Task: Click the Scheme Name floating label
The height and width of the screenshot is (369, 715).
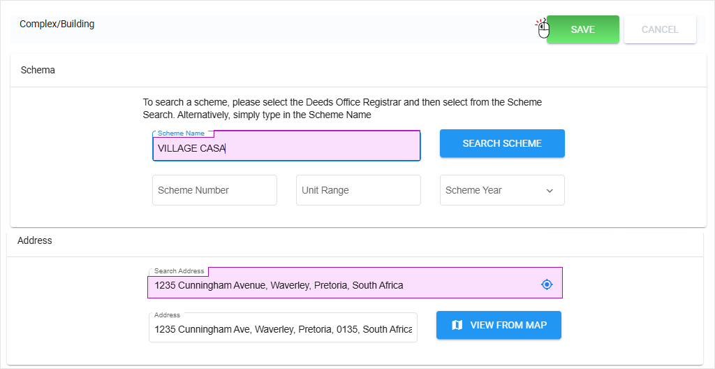Action: pos(181,133)
